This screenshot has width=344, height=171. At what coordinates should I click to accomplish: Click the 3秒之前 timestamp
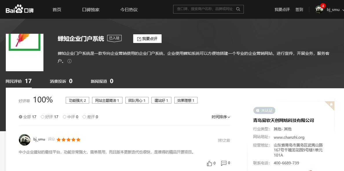coord(224,140)
